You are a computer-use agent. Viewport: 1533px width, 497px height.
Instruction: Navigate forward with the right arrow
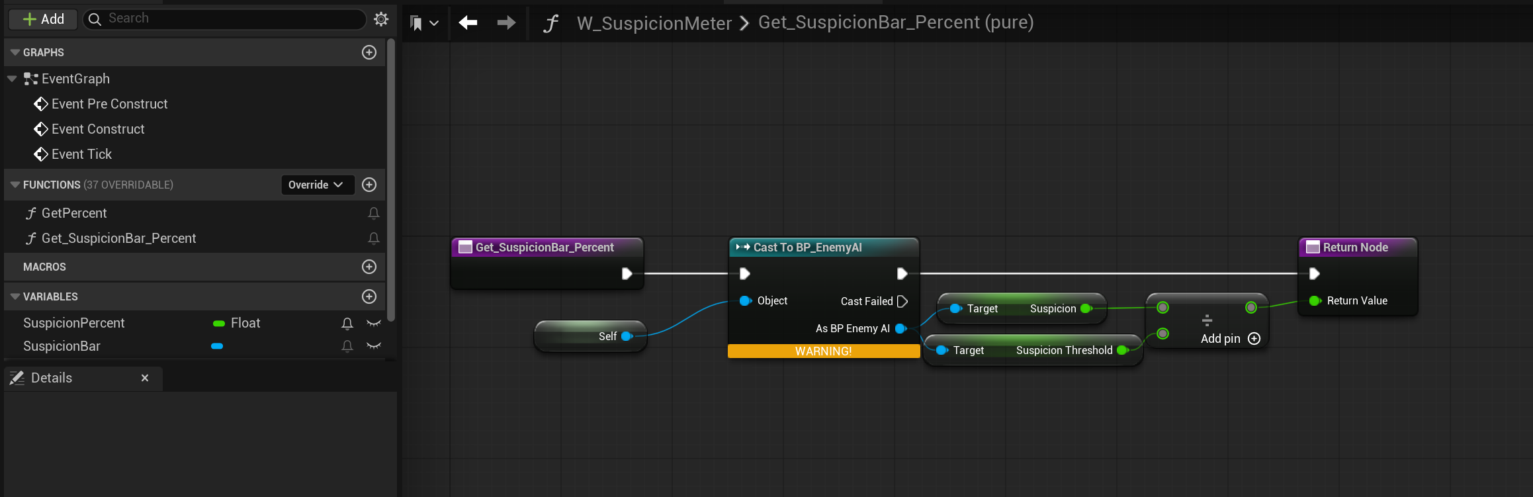click(506, 23)
